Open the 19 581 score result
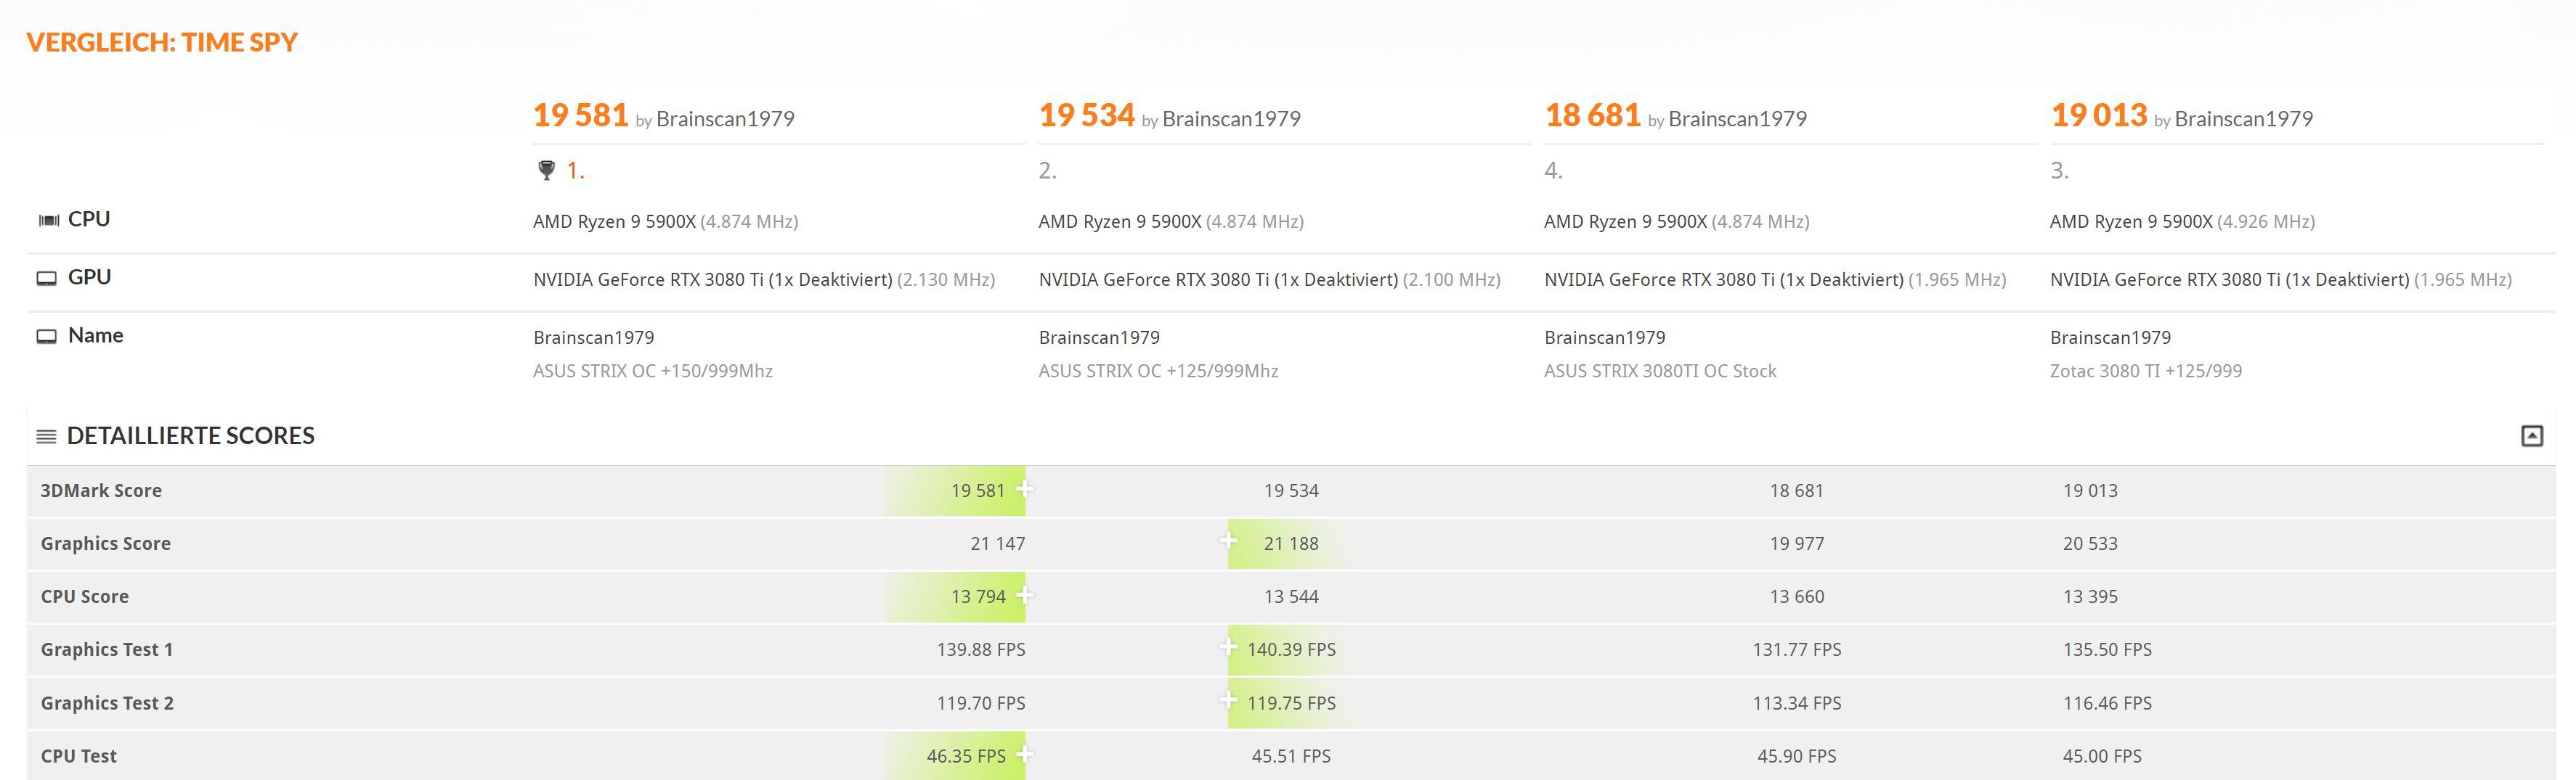Viewport: 2576px width, 780px height. pyautogui.click(x=581, y=115)
